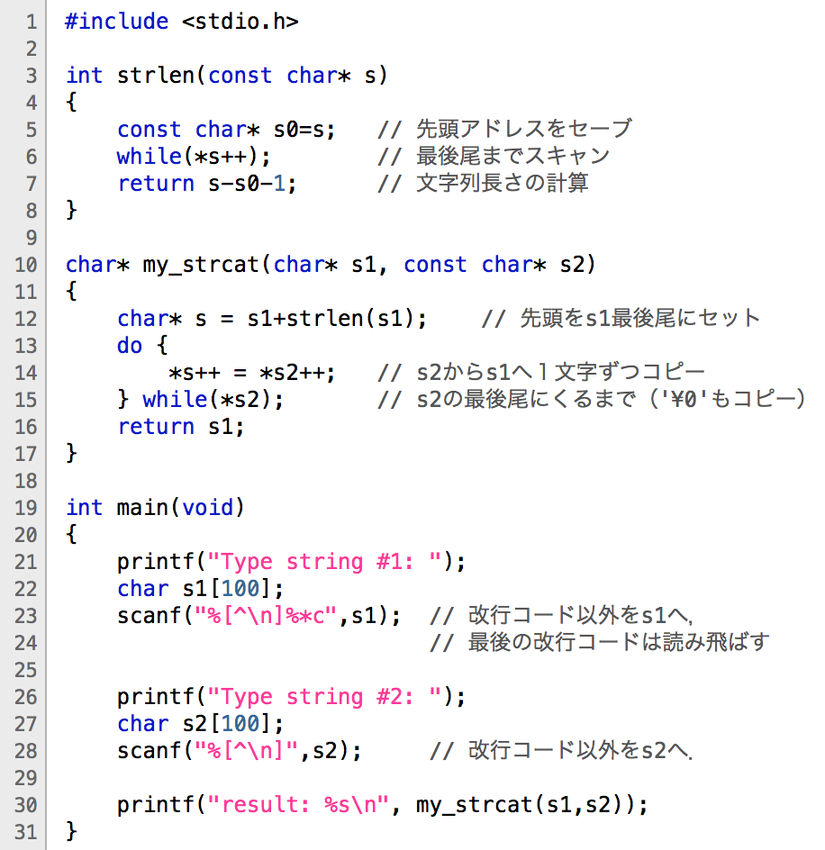This screenshot has height=850, width=825.
Task: Click "s0=s;" on line 5
Action: 304,130
